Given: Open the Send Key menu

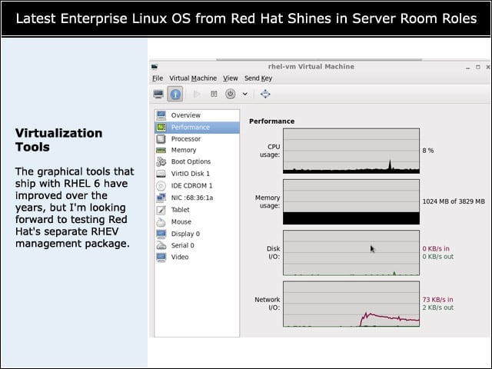Looking at the screenshot, I should [258, 78].
